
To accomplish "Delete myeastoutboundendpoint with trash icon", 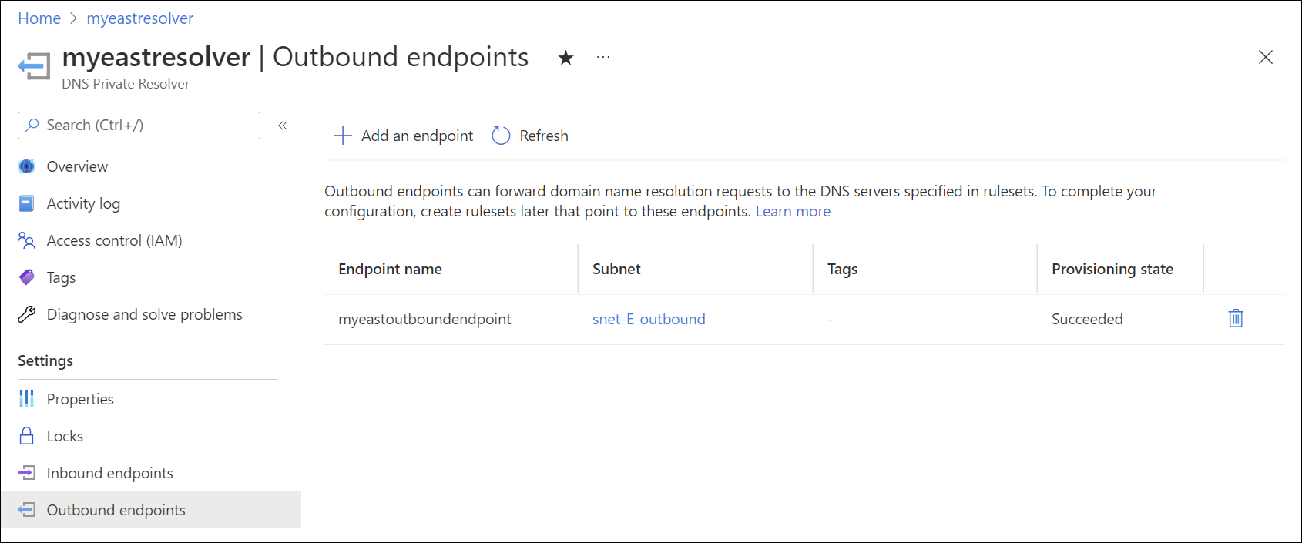I will pos(1236,318).
